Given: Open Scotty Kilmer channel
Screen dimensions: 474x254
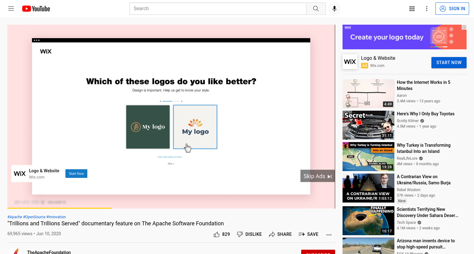Looking at the screenshot, I should click(x=408, y=121).
